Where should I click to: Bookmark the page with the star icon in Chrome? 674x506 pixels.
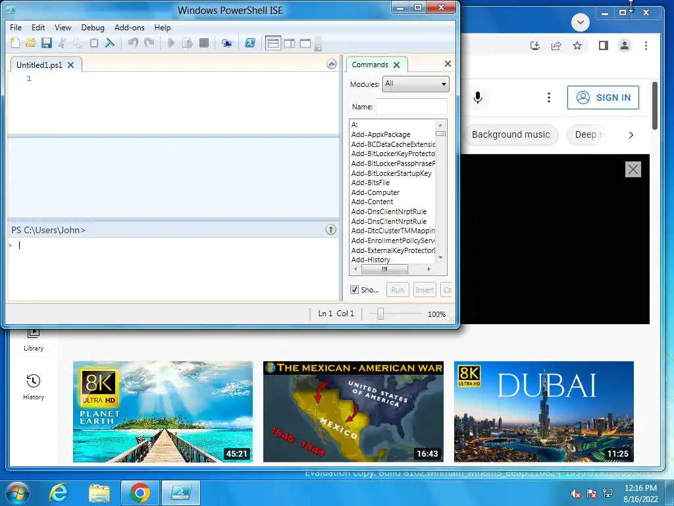click(x=577, y=45)
